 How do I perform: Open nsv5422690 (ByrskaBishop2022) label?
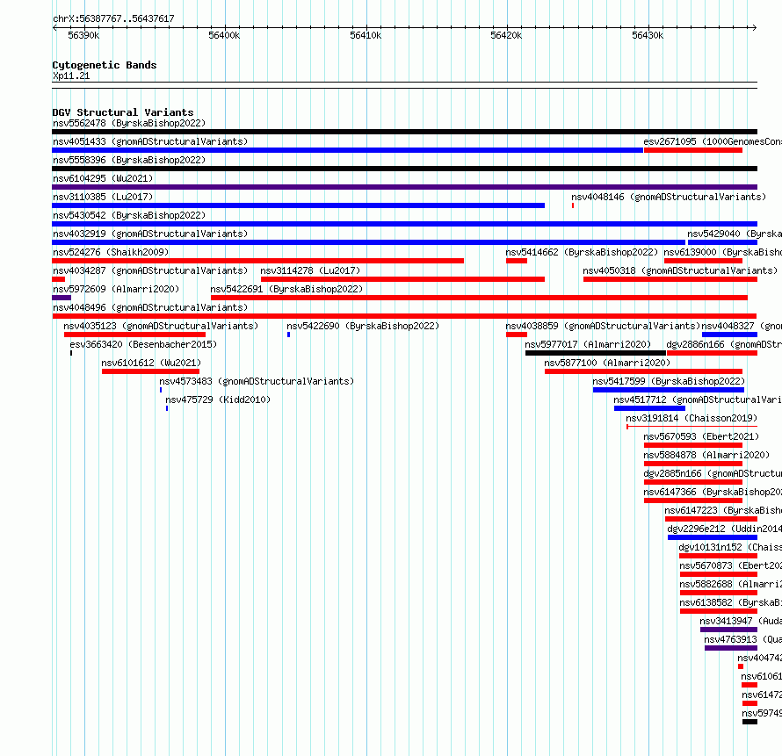363,326
